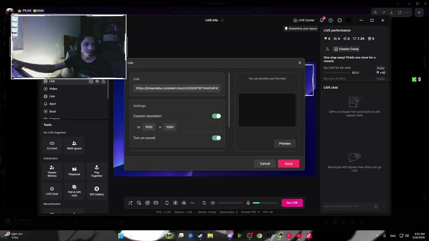Click the share arrow next to LIVE info
This screenshot has width=429, height=241.
[x=222, y=20]
